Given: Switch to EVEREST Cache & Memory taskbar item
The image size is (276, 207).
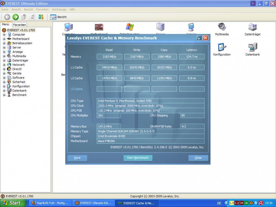Looking at the screenshot, I should (137, 203).
